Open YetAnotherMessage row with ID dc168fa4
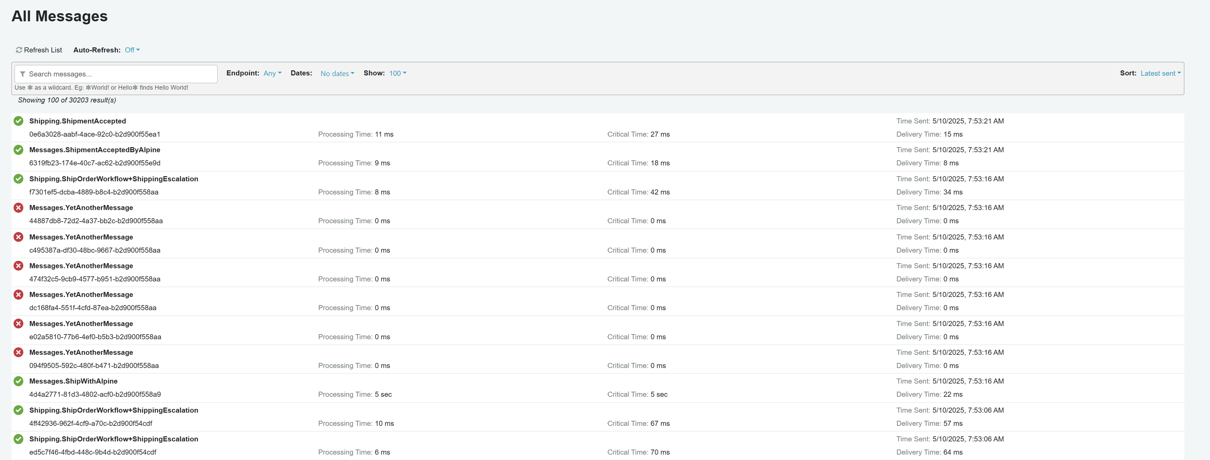 [x=81, y=295]
